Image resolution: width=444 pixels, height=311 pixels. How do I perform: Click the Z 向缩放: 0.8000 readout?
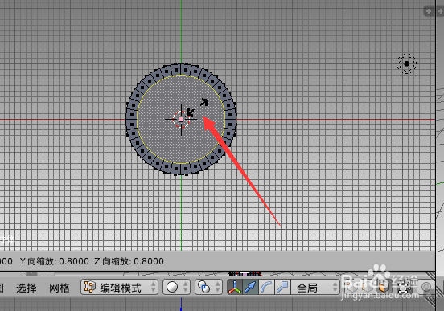pyautogui.click(x=129, y=261)
